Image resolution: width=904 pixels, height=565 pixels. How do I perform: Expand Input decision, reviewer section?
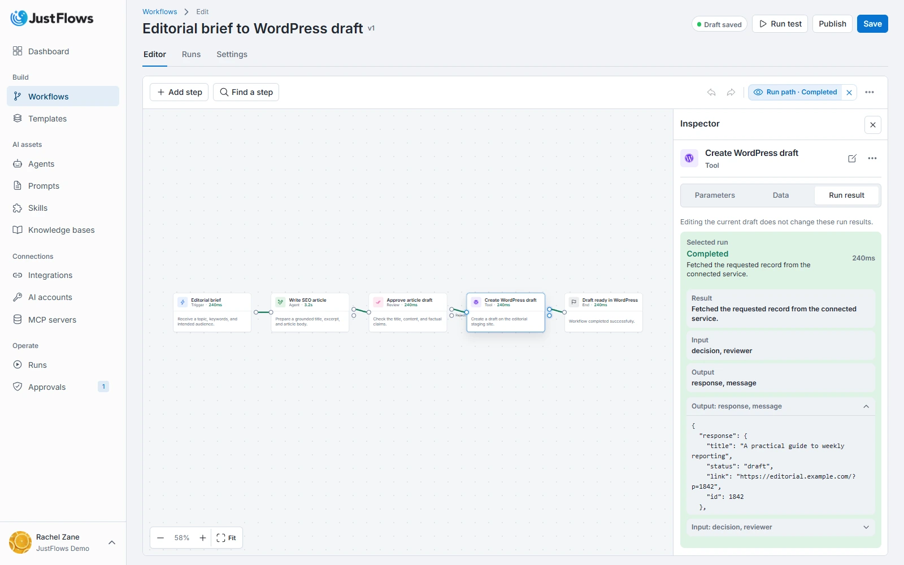pos(780,527)
